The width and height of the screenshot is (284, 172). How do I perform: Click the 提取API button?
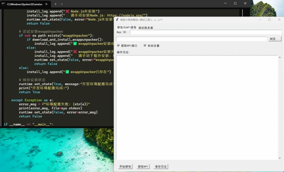(x=143, y=166)
